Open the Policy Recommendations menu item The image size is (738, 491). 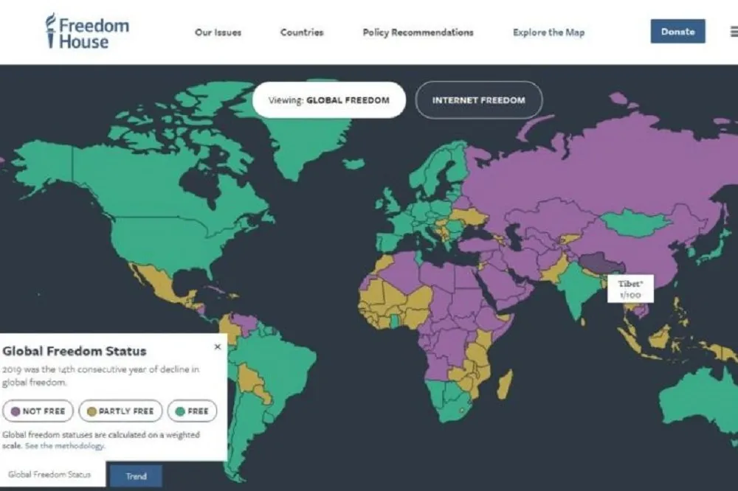[x=418, y=32]
